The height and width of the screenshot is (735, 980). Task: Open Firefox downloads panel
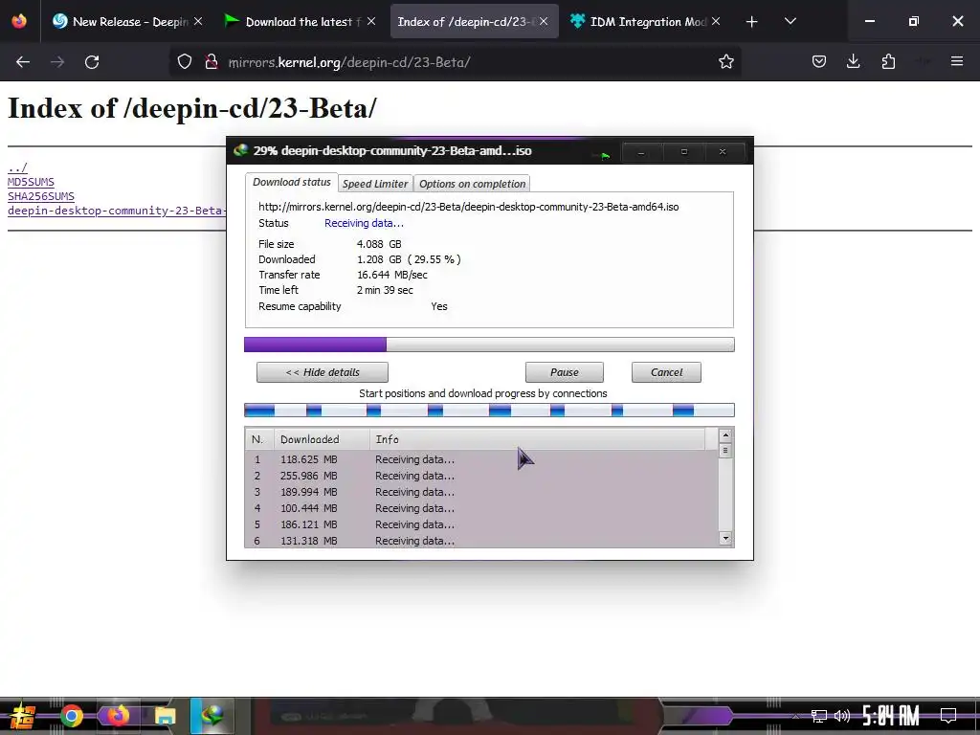point(853,62)
